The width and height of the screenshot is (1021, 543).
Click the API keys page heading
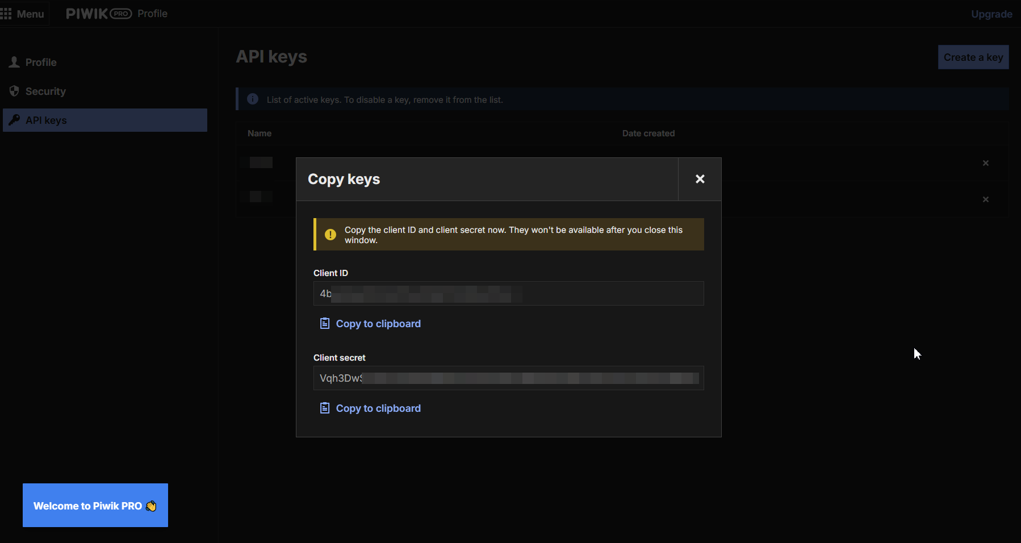click(271, 57)
